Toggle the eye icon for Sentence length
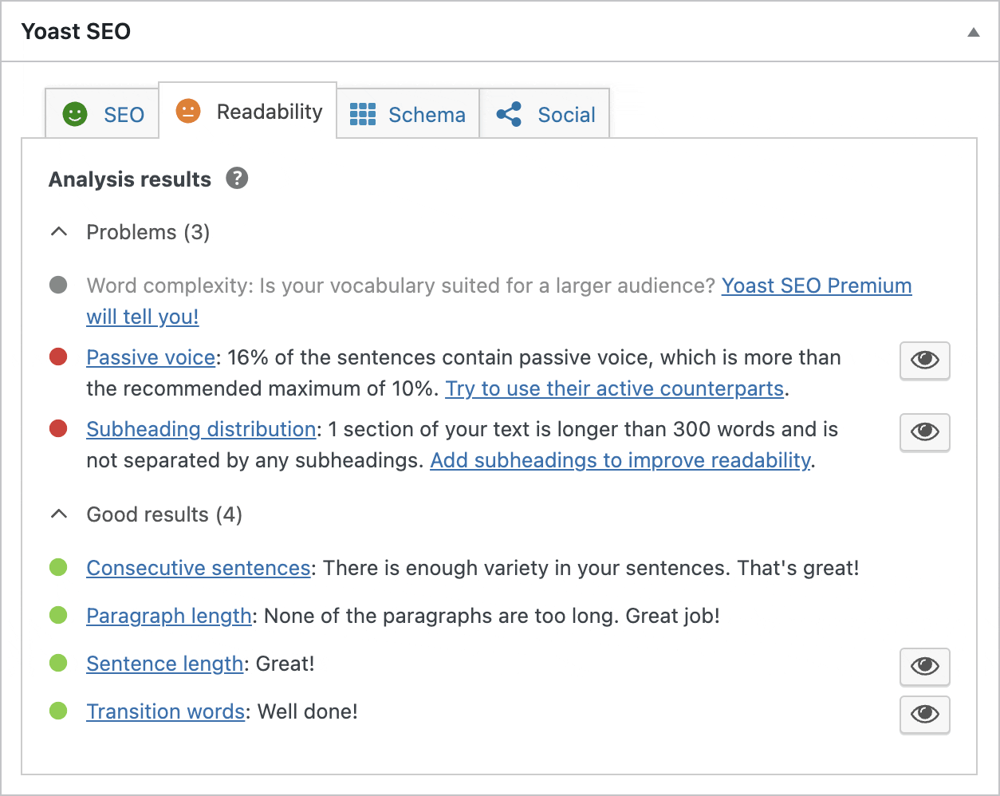1000x796 pixels. coord(924,667)
